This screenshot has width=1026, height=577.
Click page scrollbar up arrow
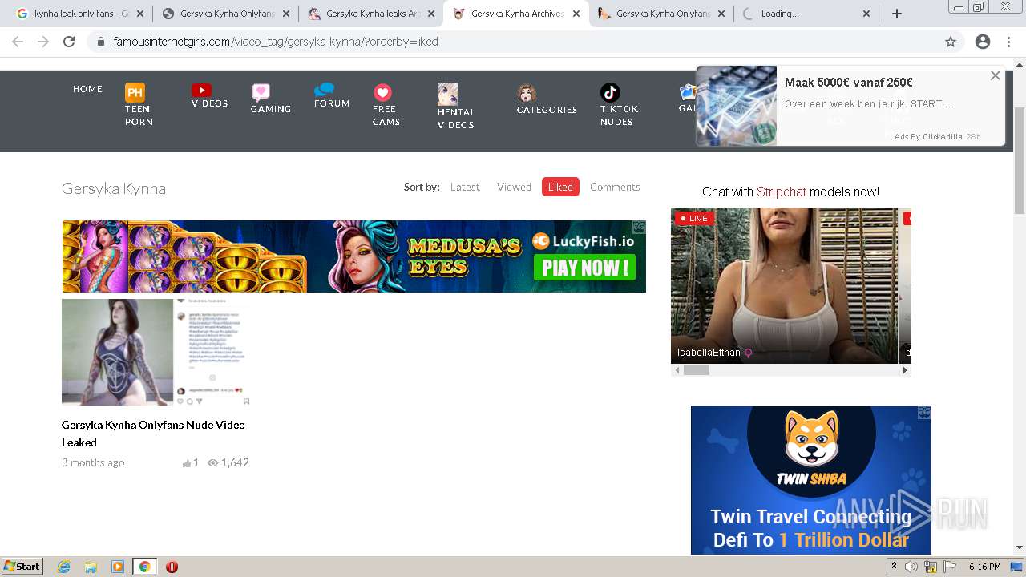1020,65
